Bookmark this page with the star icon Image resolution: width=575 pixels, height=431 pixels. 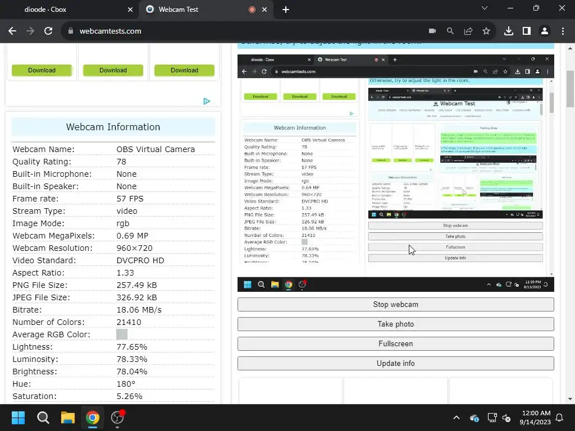coord(486,31)
